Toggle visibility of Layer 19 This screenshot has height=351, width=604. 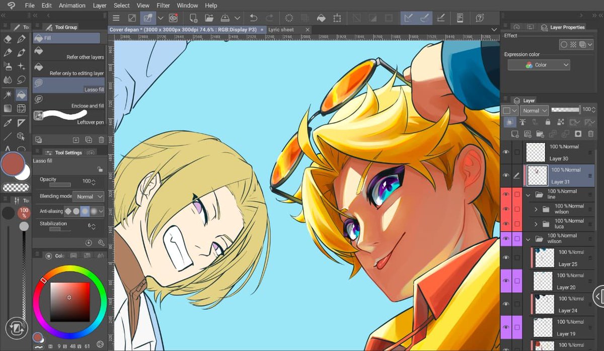pyautogui.click(x=506, y=327)
